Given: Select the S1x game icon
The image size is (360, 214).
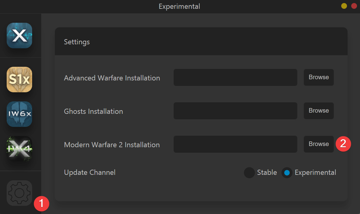Looking at the screenshot, I should click(19, 80).
